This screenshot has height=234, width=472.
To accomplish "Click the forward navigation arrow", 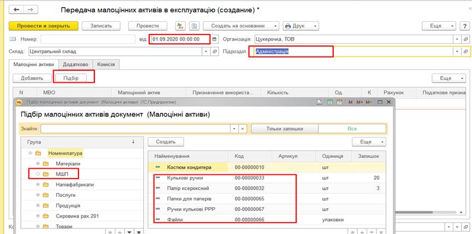I will (x=30, y=10).
